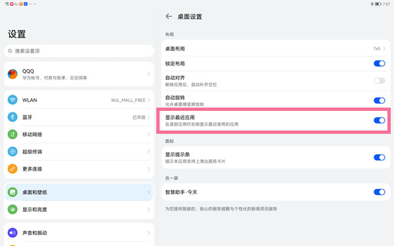Select the 桌面和壁纸 menu item
The height and width of the screenshot is (246, 394).
(x=79, y=192)
